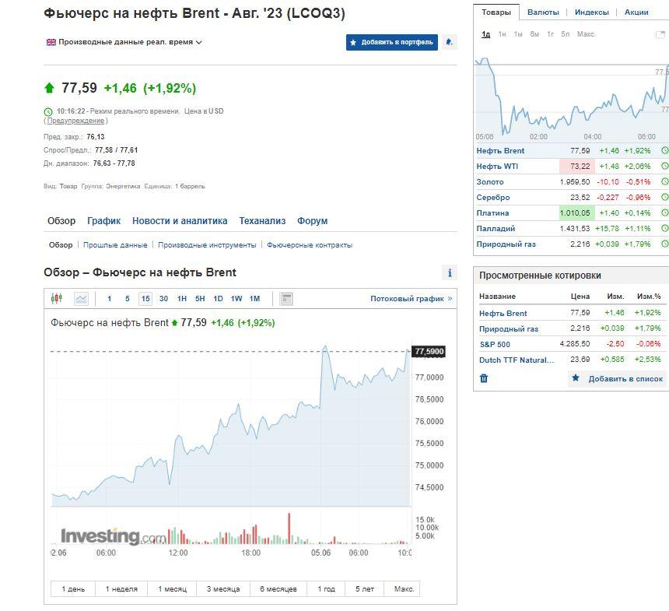Switch chart to candlestick view icon
The image size is (669, 611).
point(56,299)
